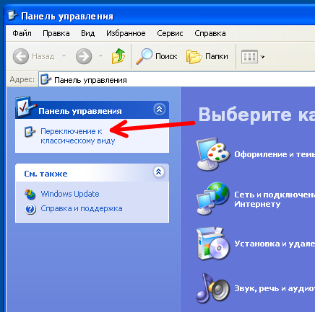Click icon beside Переключение к классическому виду

30,132
